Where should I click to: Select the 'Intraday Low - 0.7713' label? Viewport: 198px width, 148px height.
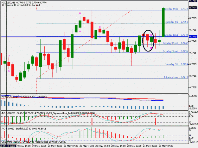pyautogui.click(x=176, y=77)
